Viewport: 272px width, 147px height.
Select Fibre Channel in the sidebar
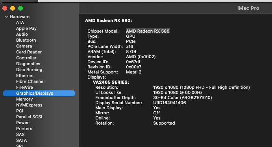[x=30, y=81]
